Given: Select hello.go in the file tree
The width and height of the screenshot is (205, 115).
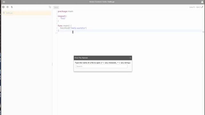Looking at the screenshot, I should click(9, 13).
